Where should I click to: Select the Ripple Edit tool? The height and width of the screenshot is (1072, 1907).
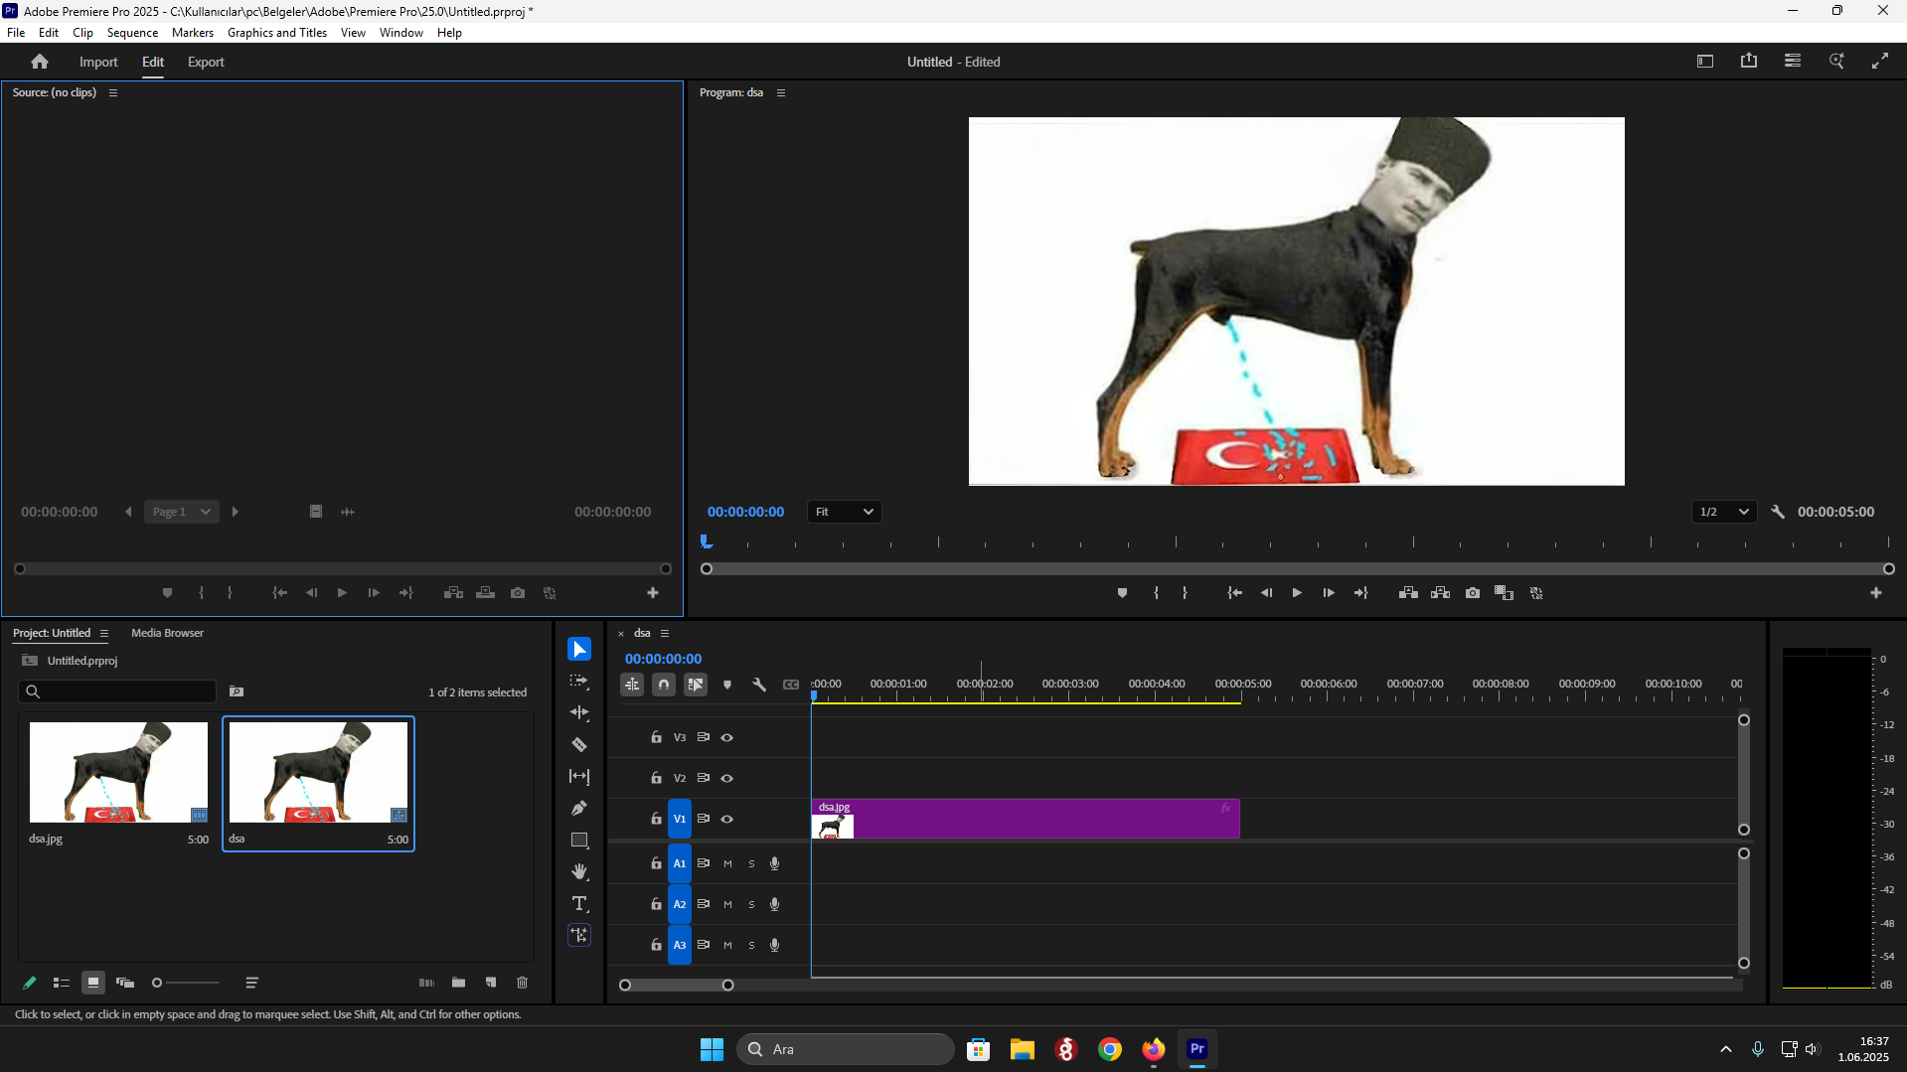pos(579,713)
